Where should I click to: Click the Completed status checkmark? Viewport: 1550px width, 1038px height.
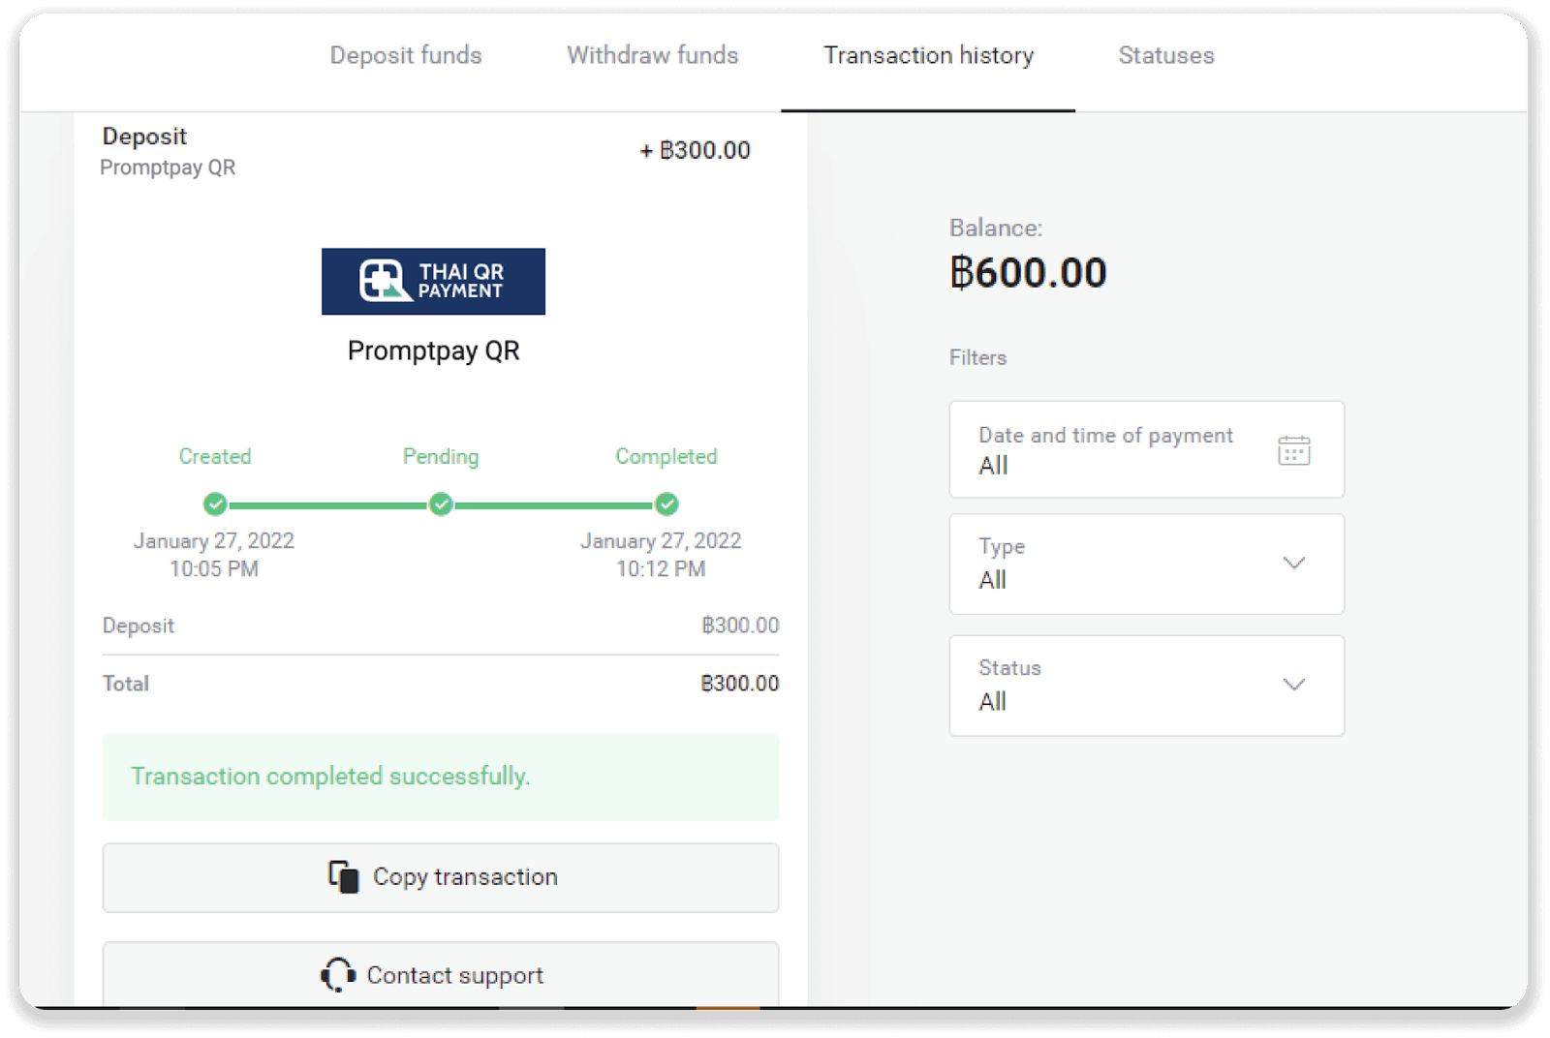[666, 504]
